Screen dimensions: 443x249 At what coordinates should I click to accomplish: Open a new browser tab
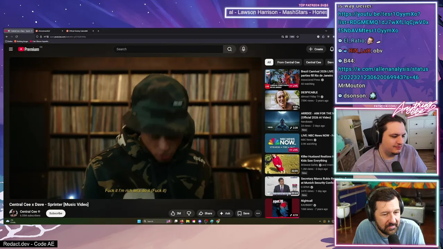(x=98, y=31)
